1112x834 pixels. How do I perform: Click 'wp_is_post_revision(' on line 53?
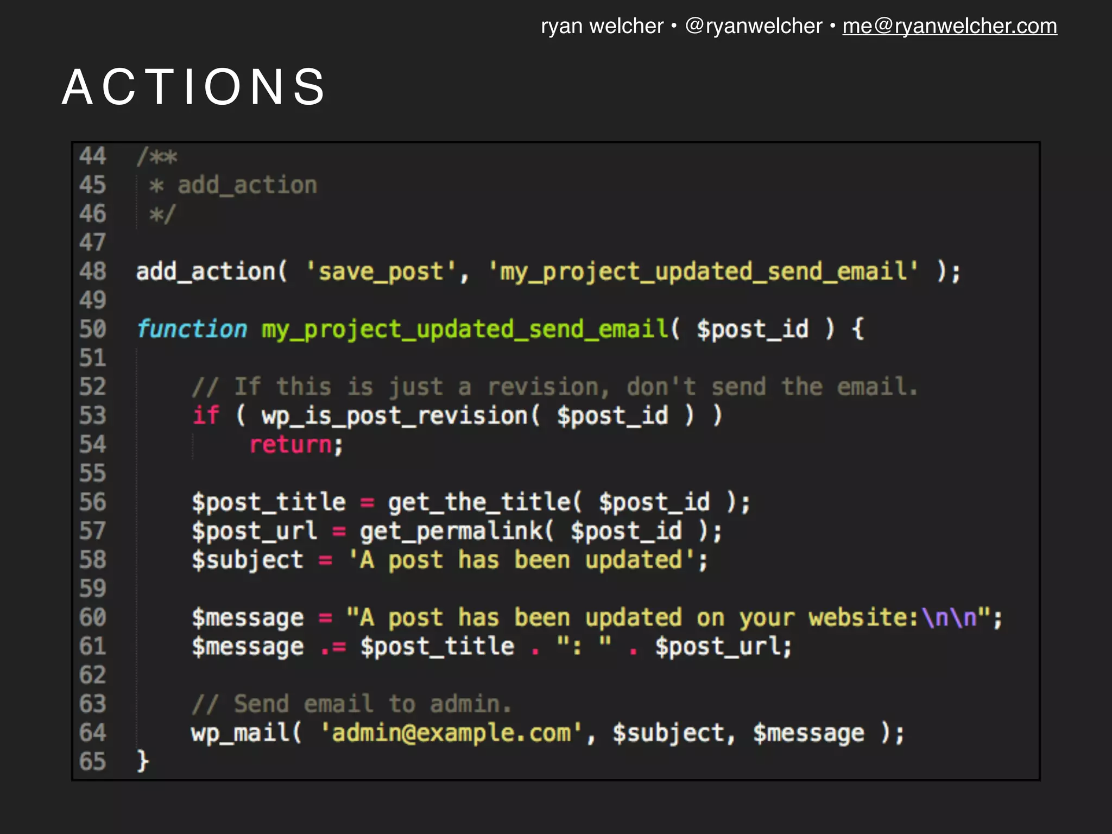[401, 416]
